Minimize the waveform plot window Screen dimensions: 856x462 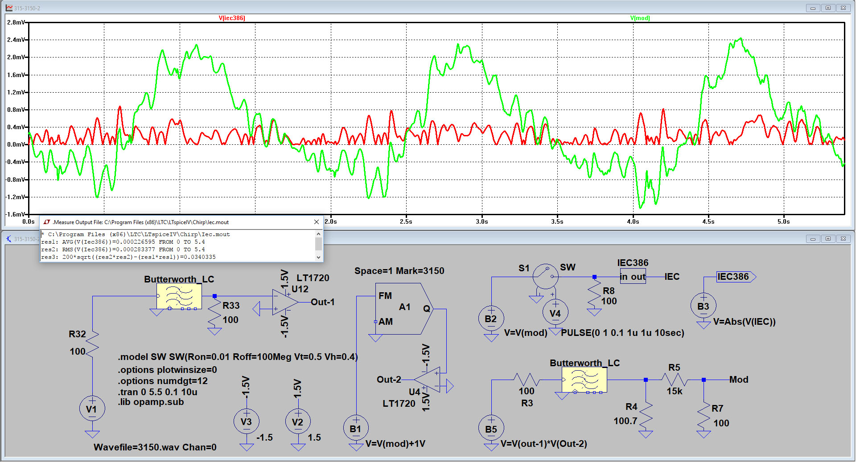(813, 8)
